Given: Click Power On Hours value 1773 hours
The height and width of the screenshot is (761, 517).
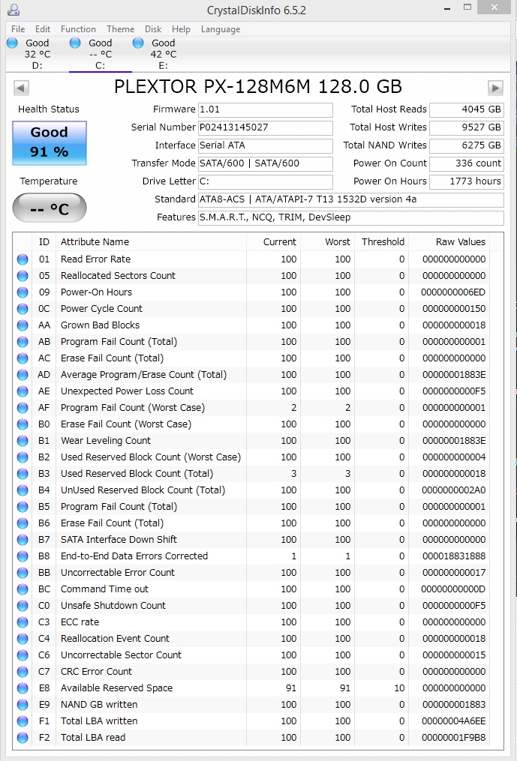Looking at the screenshot, I should tap(467, 181).
